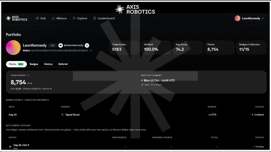This screenshot has width=271, height=152.
Task: Click the Badges Collection 11/15 card
Action: point(251,48)
